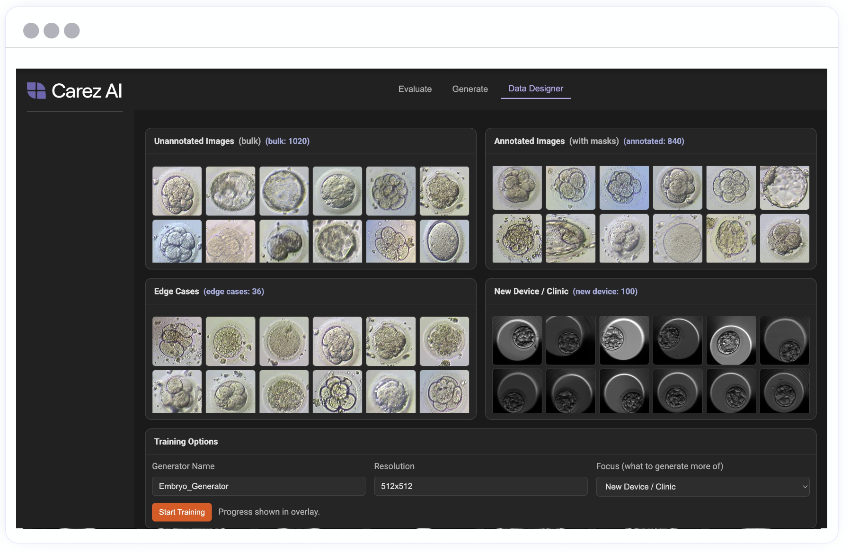Click the 'Edge Cases' panel heading
The image size is (850, 552).
176,291
